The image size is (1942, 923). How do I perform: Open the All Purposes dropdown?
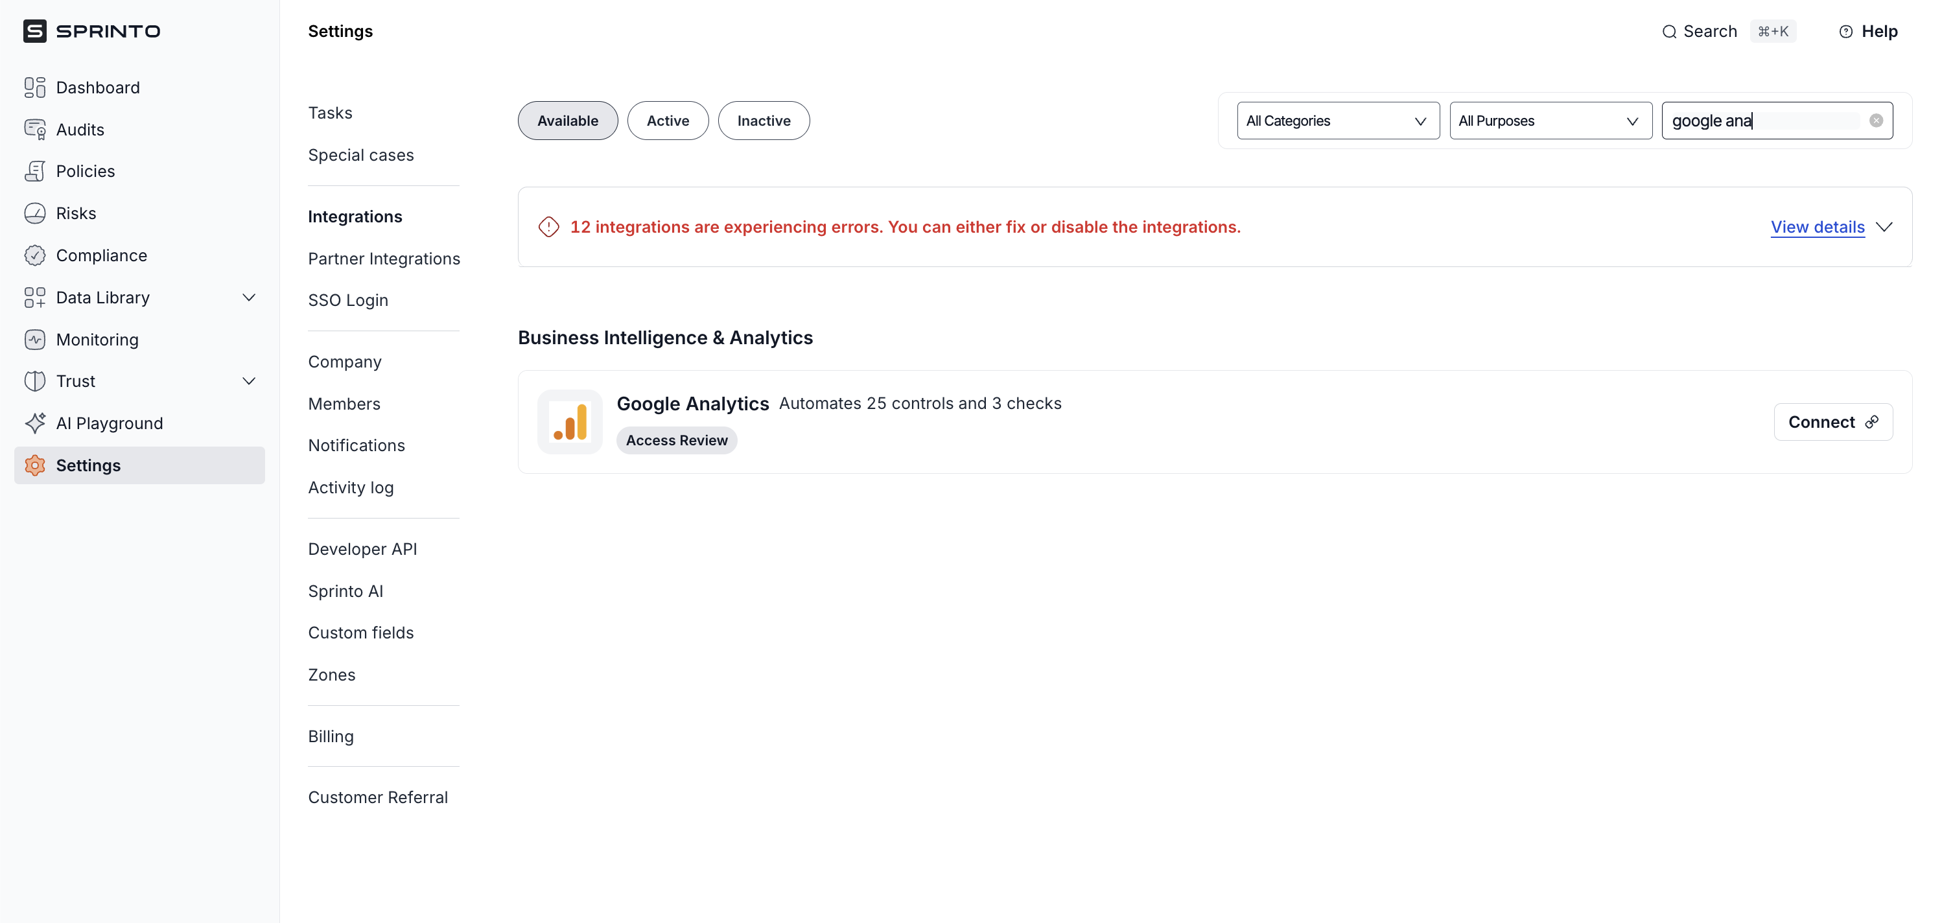1549,121
